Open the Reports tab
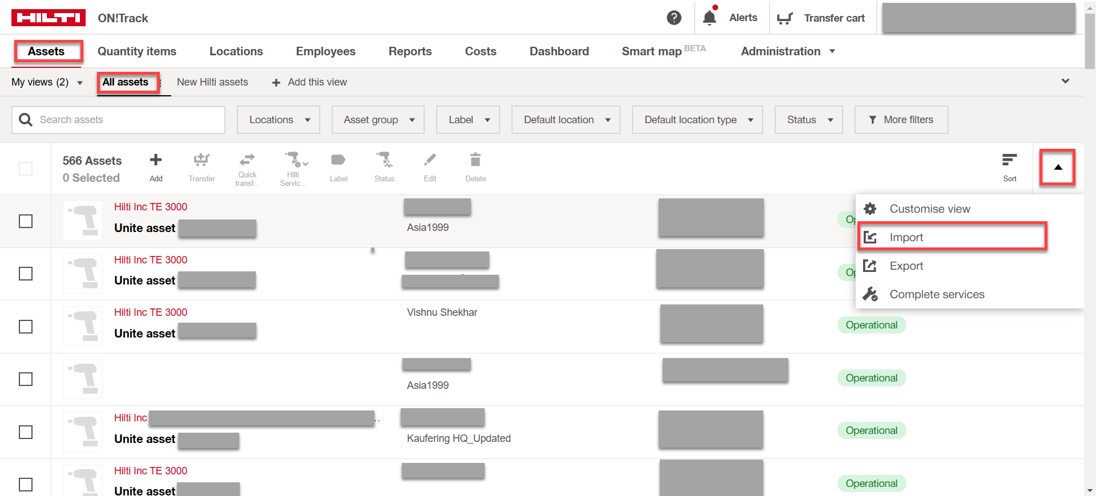The image size is (1096, 496). point(410,51)
